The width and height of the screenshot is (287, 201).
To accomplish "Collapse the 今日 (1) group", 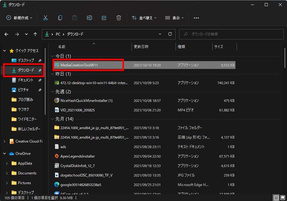I will coord(52,56).
